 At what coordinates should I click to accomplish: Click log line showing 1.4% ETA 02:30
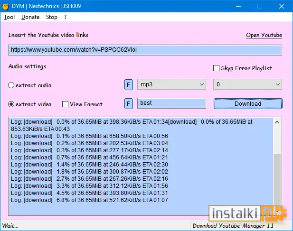[x=89, y=165]
